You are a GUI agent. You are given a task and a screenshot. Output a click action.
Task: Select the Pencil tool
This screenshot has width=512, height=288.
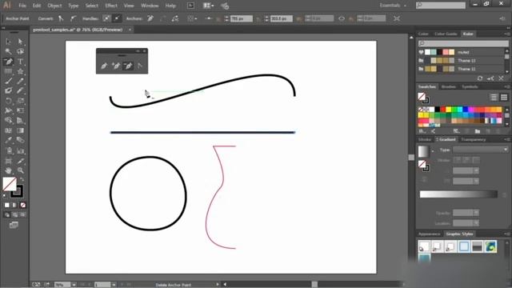pos(20,81)
